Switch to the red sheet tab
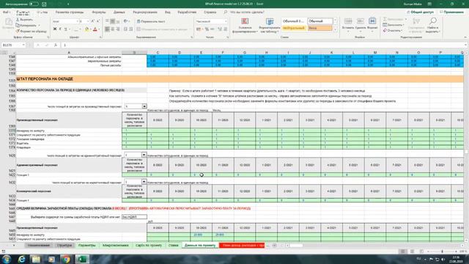The width and height of the screenshot is (469, 264). pos(242,245)
